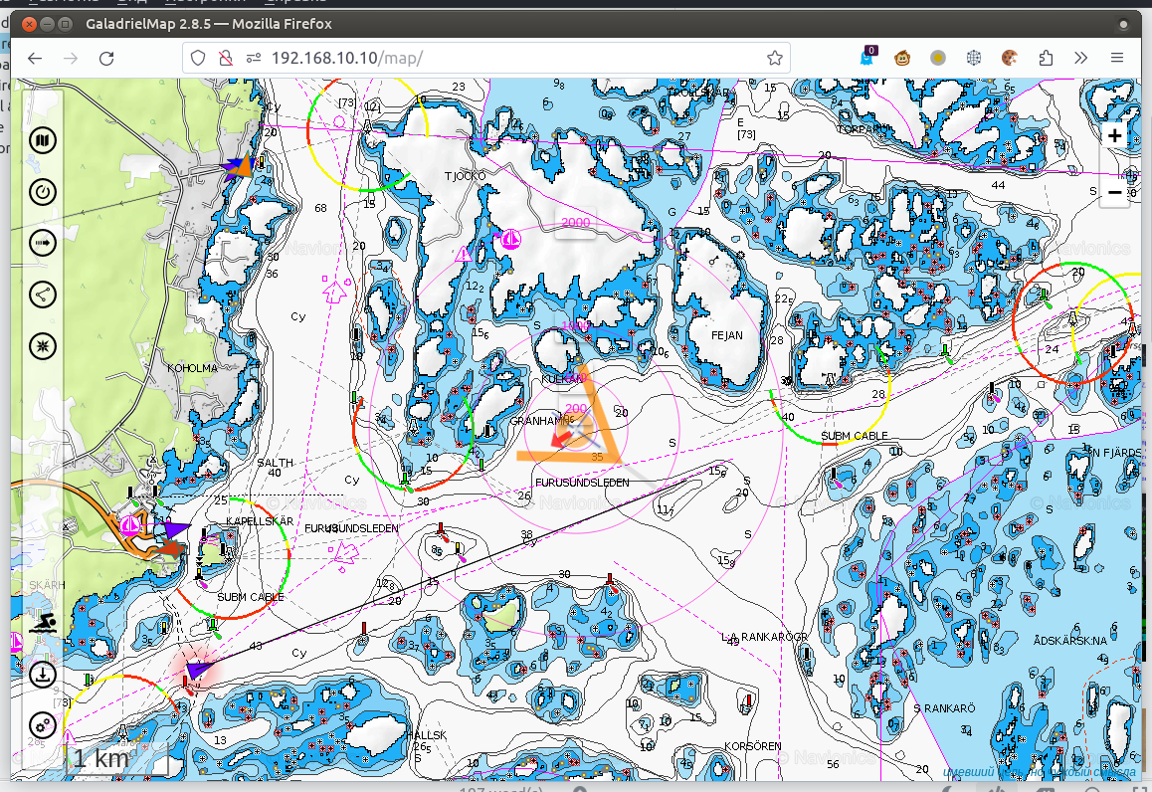
Task: Select the purple AIS target with red halo
Action: (197, 670)
